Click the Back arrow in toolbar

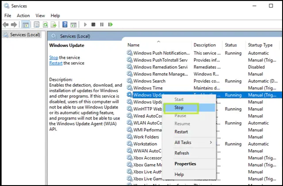6,24
